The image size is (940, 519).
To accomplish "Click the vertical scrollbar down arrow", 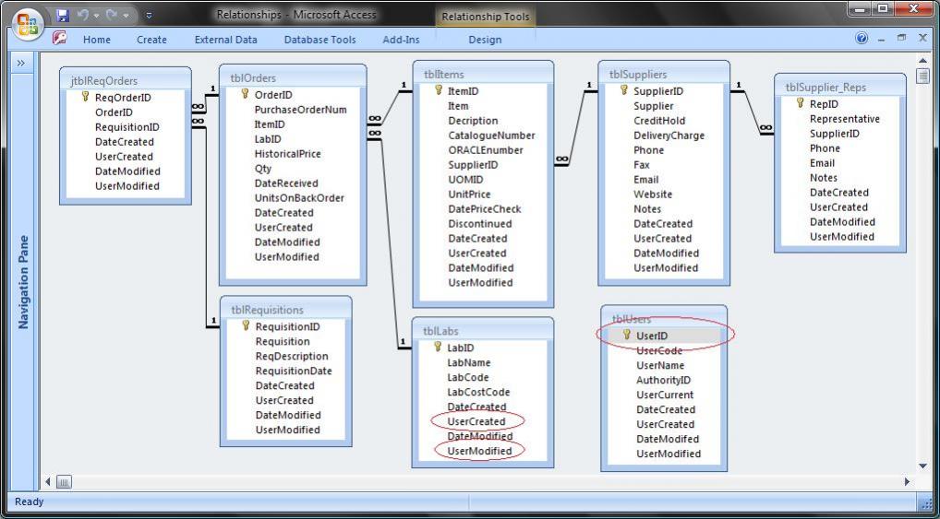I will click(922, 466).
